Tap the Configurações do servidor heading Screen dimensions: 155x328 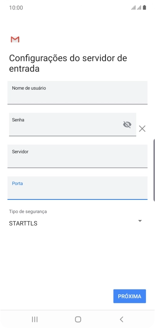(68, 63)
